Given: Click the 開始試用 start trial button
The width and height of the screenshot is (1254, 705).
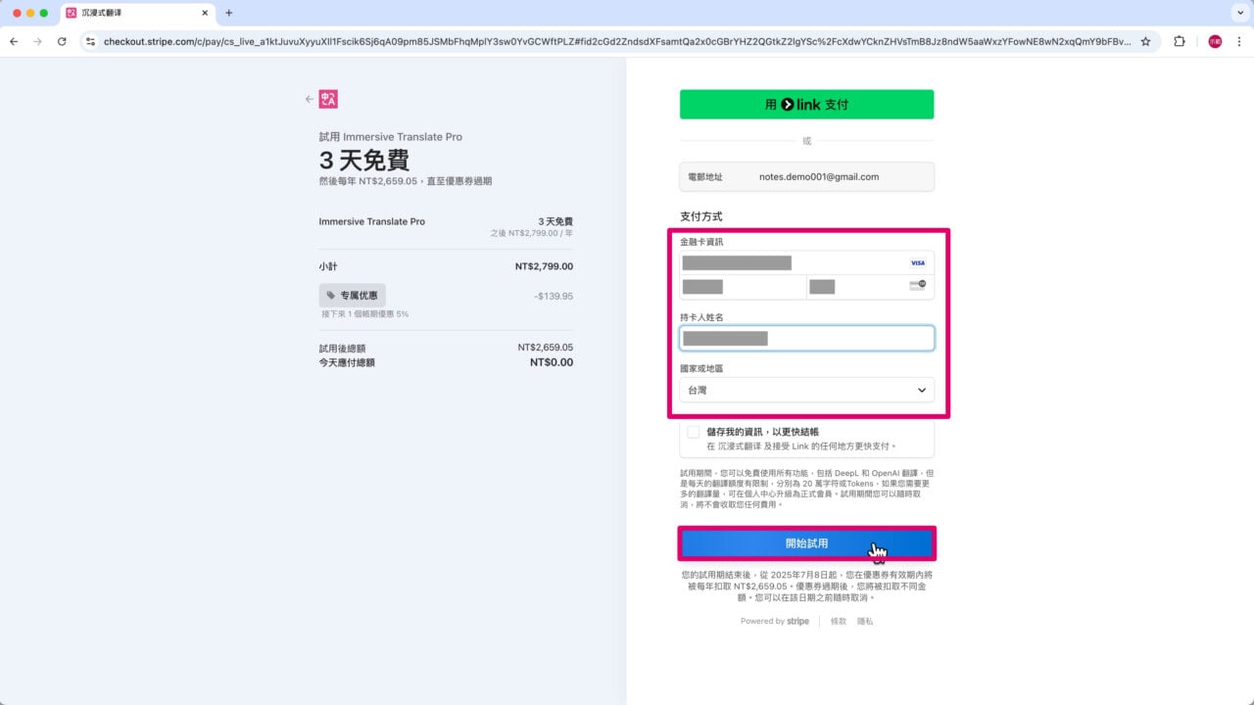Looking at the screenshot, I should pos(806,543).
